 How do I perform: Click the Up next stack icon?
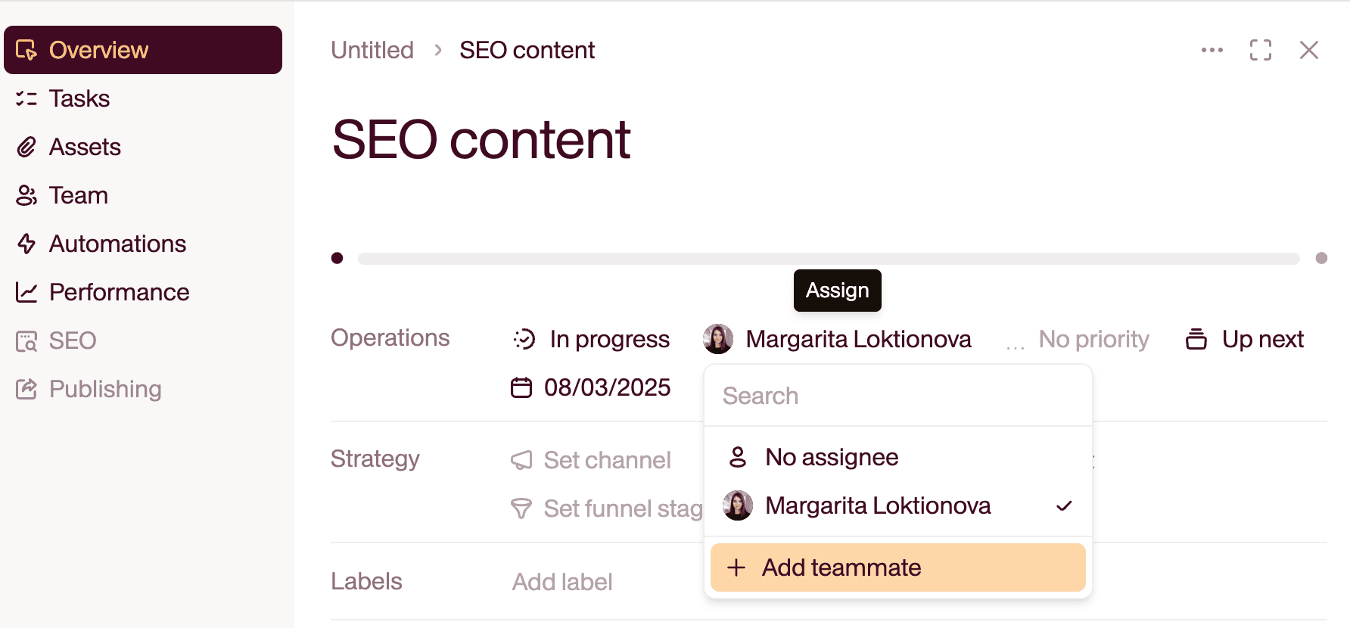pyautogui.click(x=1196, y=339)
